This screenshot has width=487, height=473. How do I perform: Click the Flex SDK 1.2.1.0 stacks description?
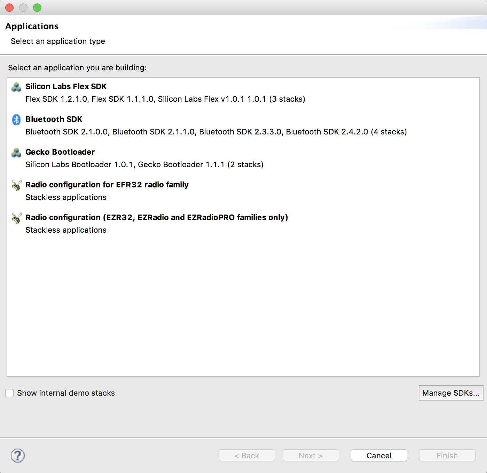165,99
